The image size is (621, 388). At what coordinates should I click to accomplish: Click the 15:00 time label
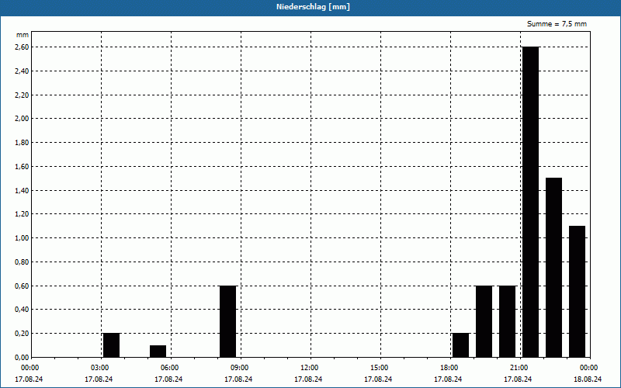pos(380,368)
